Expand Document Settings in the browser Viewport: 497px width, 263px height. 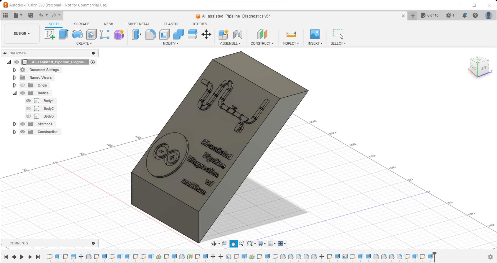point(14,69)
